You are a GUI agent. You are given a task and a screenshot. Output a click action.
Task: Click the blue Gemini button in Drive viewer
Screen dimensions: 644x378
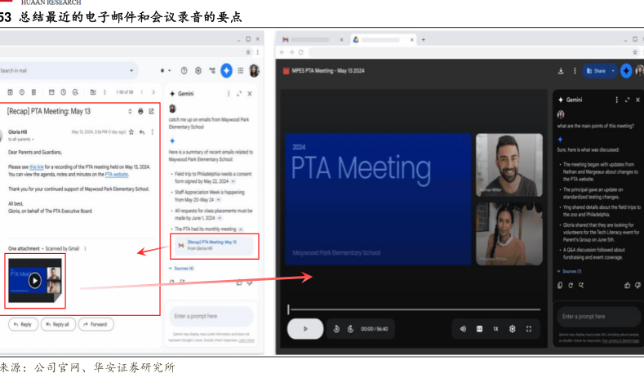pos(626,71)
